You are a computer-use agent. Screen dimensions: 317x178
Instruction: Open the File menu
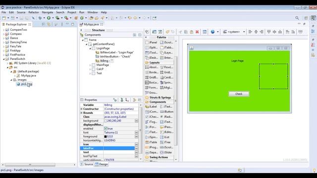(3, 12)
